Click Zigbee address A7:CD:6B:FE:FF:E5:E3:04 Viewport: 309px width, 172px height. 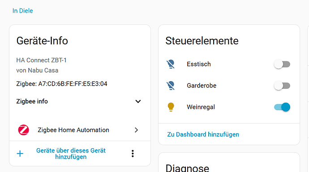click(x=73, y=84)
